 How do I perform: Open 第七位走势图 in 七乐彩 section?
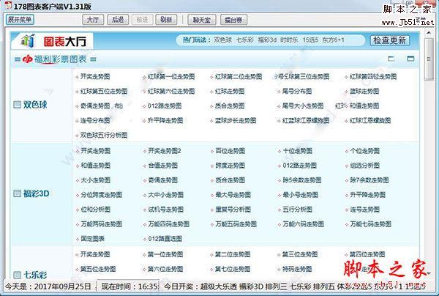(233, 269)
